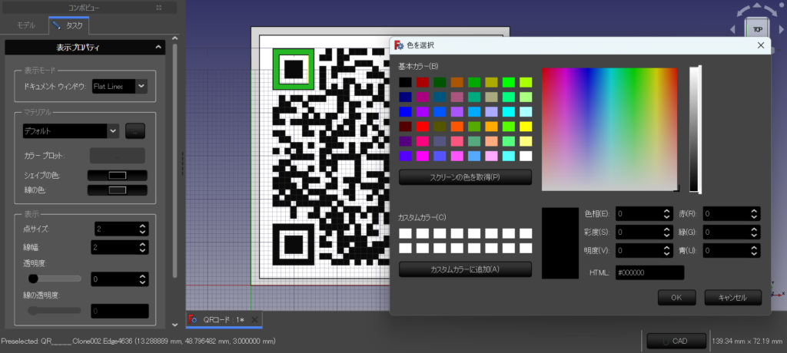Click the task panel vertical scrollbar
787x353 pixels.
[174, 160]
